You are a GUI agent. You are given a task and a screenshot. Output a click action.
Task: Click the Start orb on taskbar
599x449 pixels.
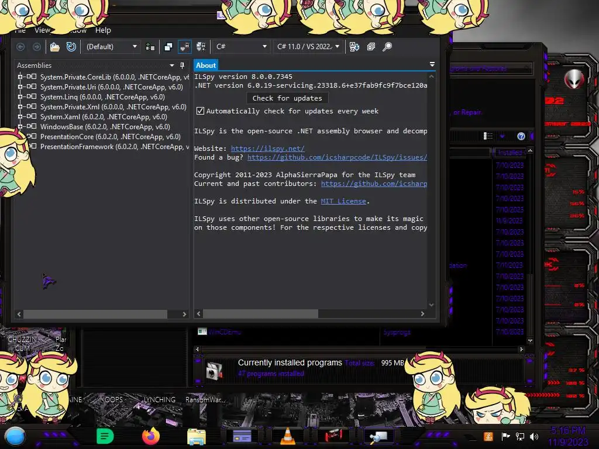(x=15, y=437)
